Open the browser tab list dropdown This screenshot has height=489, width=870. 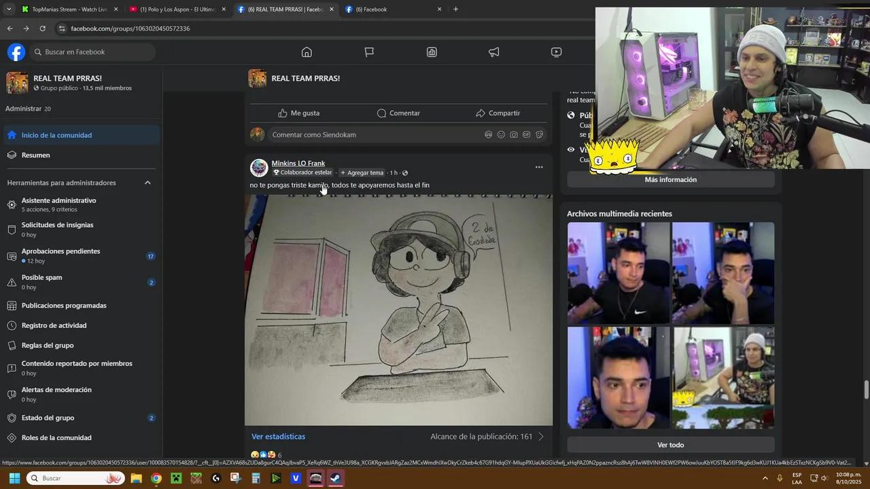point(9,10)
